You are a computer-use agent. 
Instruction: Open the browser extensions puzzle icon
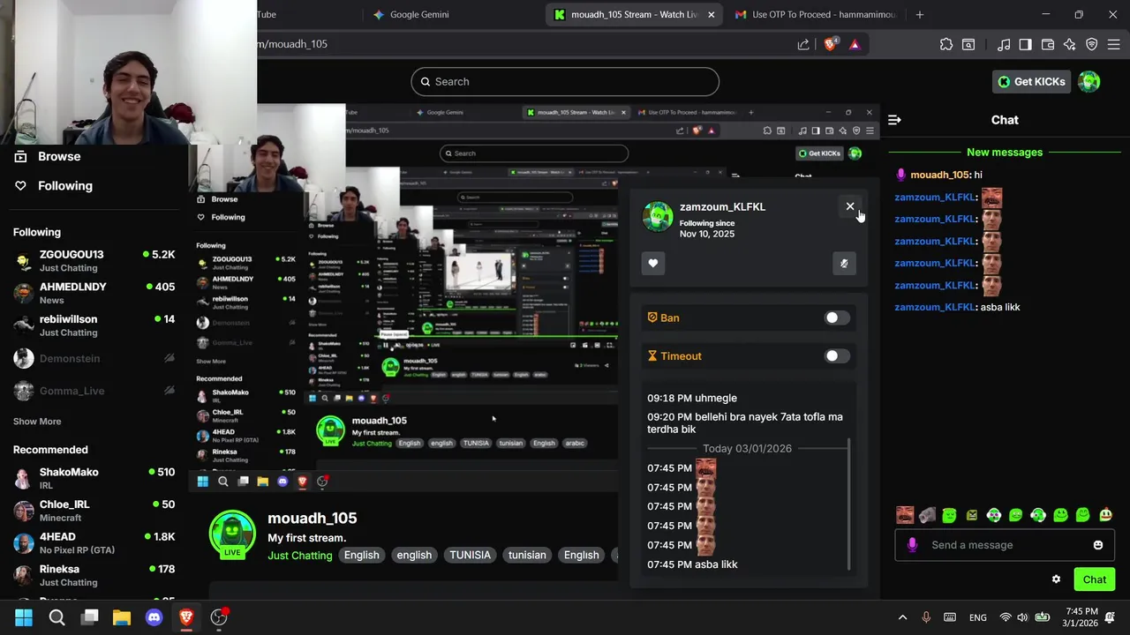pos(946,44)
